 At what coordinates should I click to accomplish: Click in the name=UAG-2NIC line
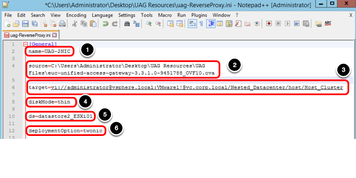pyautogui.click(x=49, y=51)
